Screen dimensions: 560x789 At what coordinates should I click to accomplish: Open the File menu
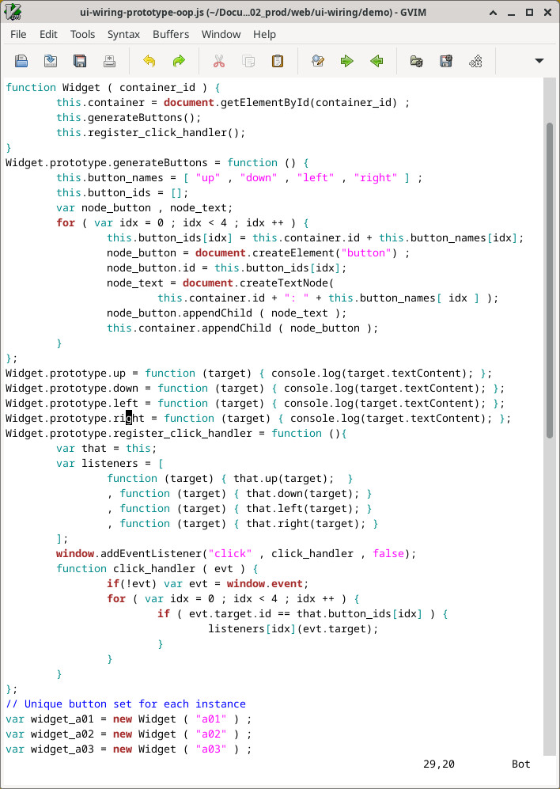(18, 34)
